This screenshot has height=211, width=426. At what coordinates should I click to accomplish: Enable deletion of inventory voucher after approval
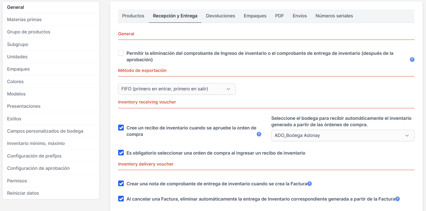point(121,53)
